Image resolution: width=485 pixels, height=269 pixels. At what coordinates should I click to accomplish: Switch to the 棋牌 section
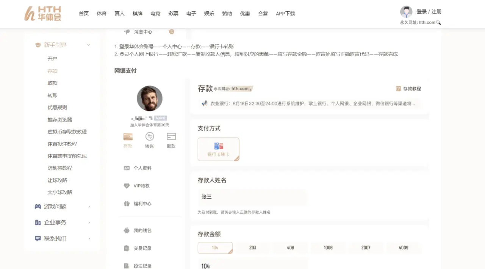(137, 13)
